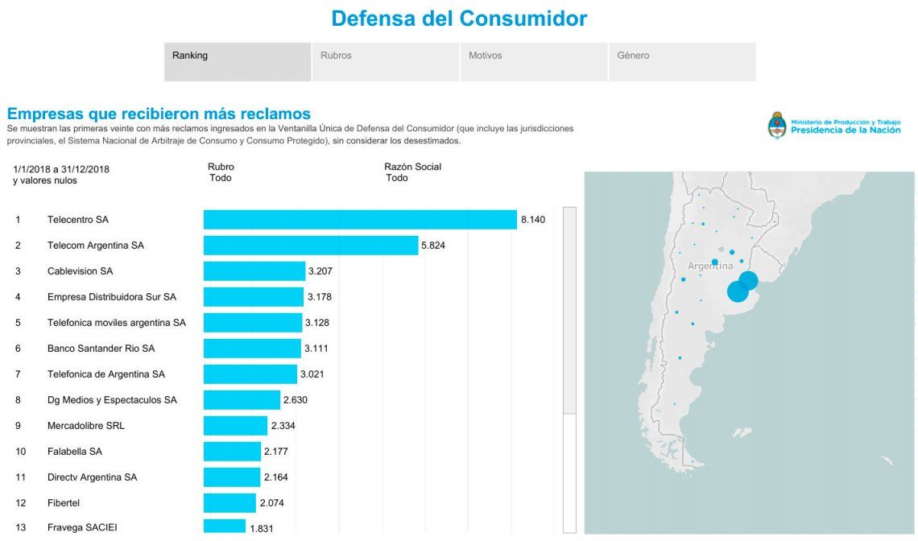Open the Razón Social filter set to Todo
This screenshot has height=541, width=918.
pyautogui.click(x=413, y=172)
